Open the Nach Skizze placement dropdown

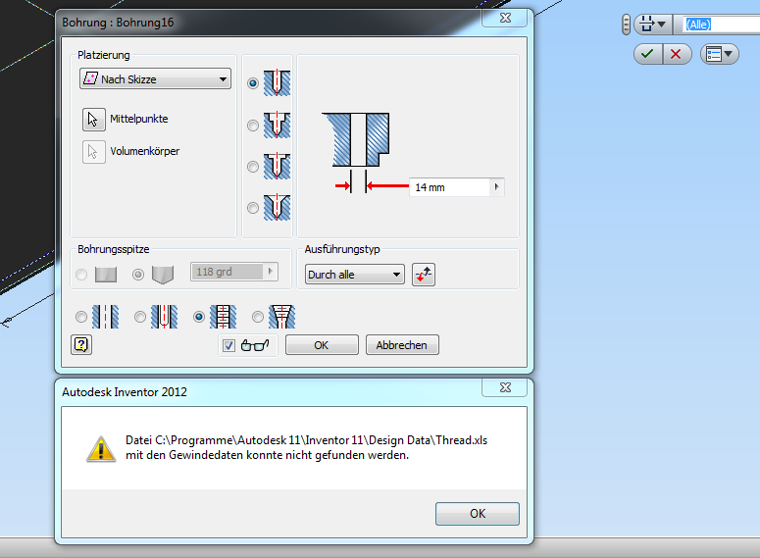pyautogui.click(x=155, y=78)
